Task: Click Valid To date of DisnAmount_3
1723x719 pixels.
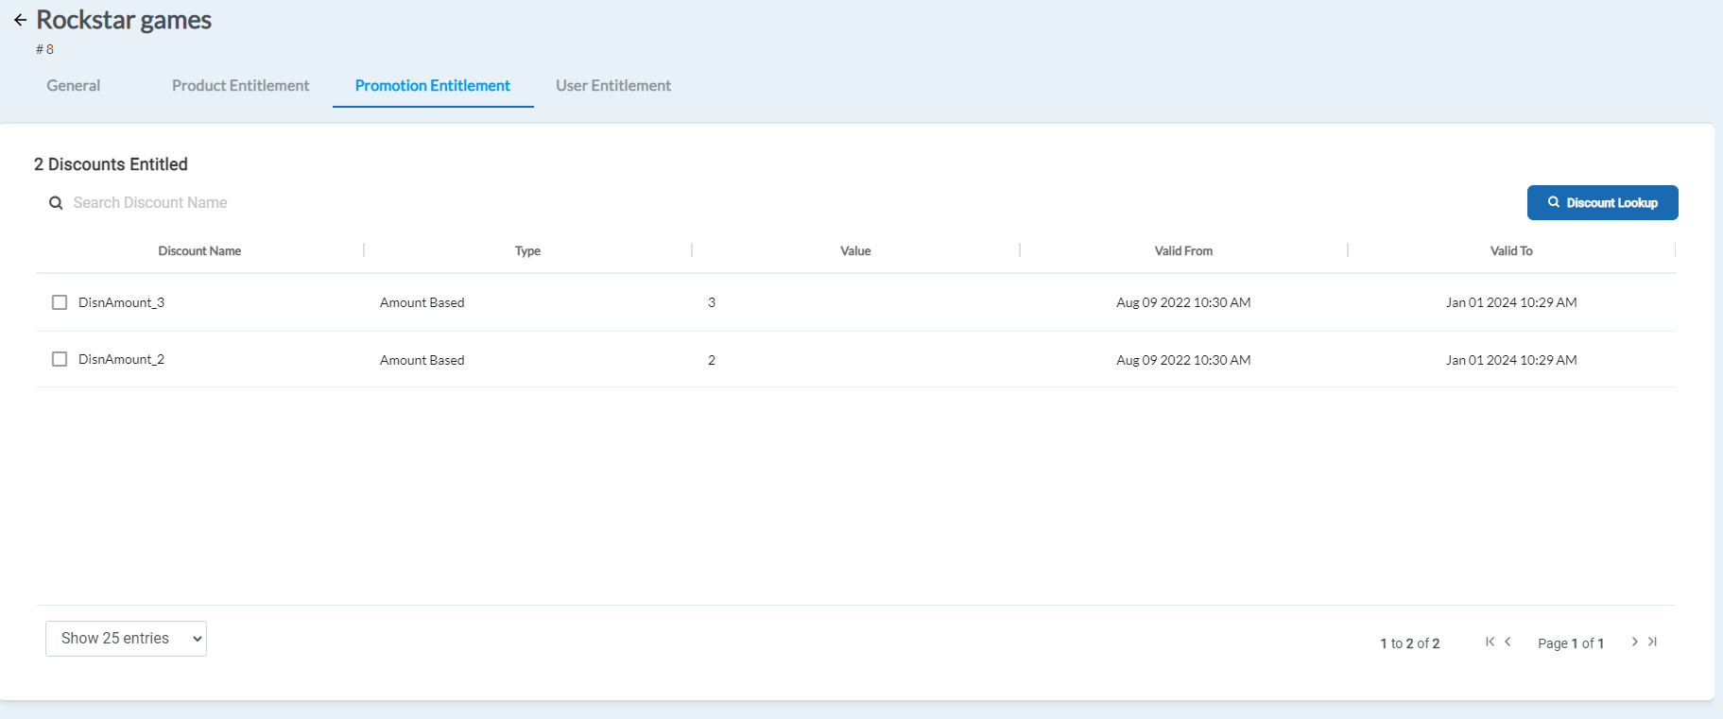Action: tap(1511, 302)
